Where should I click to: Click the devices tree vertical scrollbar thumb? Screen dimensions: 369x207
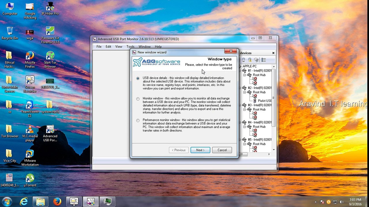(x=274, y=98)
